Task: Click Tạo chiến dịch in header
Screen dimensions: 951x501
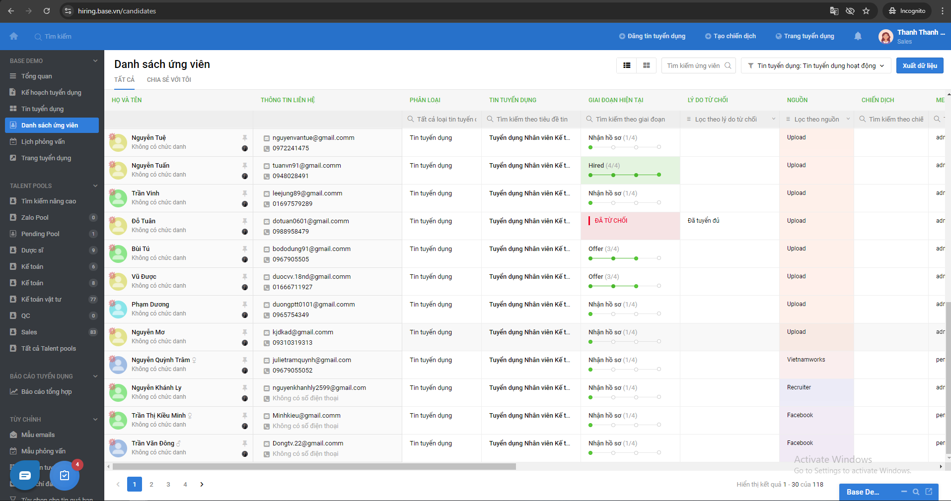Action: tap(731, 36)
